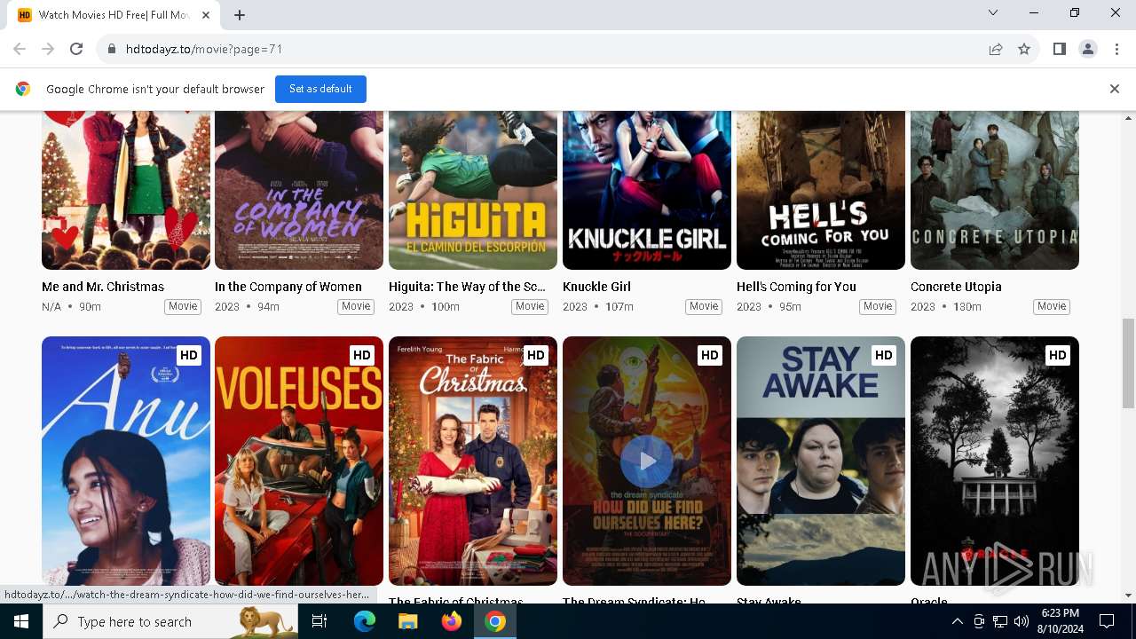This screenshot has height=639, width=1136.
Task: Open the Chrome profile menu
Action: click(x=1088, y=49)
